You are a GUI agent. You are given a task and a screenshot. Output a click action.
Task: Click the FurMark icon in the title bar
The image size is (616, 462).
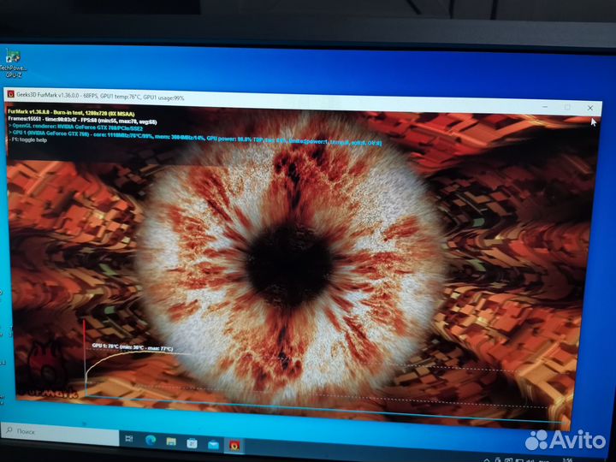(10, 94)
